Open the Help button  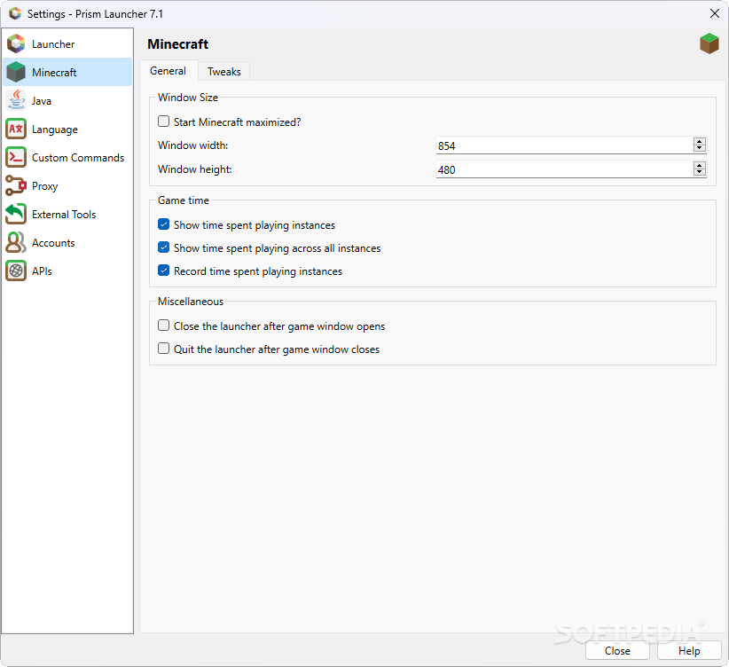click(689, 651)
